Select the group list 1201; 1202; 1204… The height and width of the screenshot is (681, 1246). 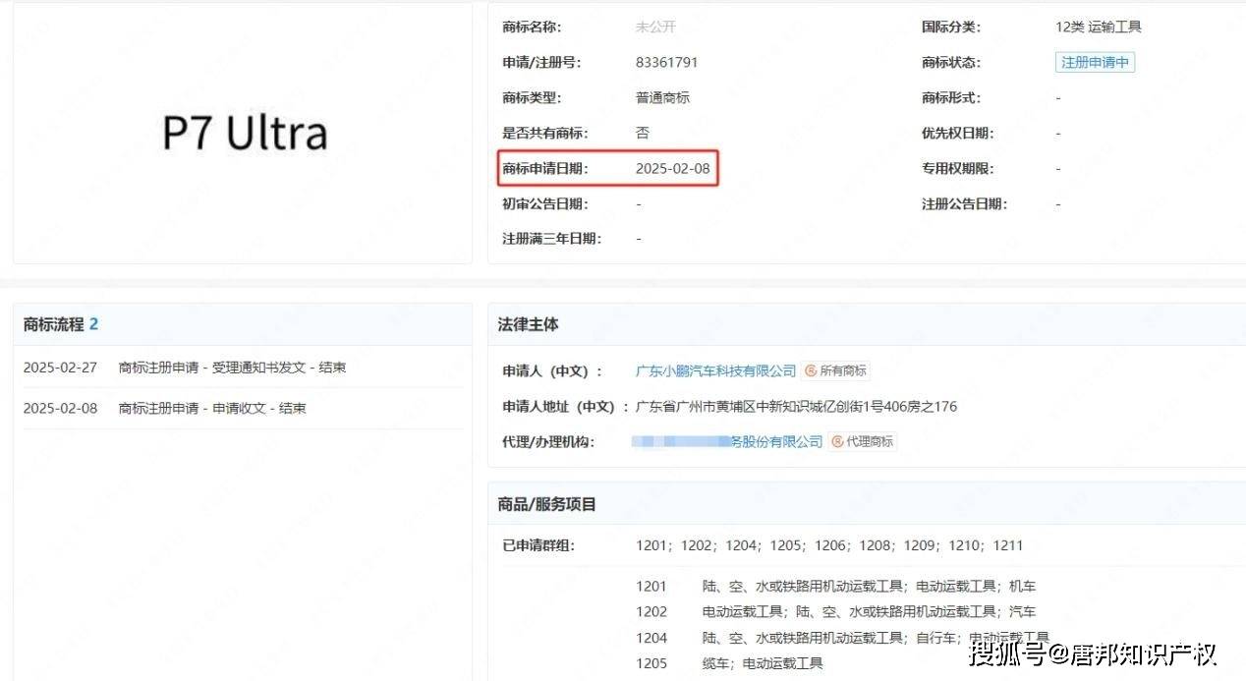pos(829,545)
